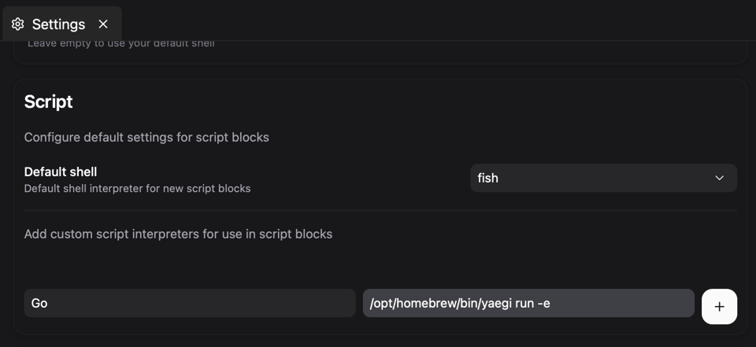Click "Default shell interpreter for new script blocks" text
This screenshot has width=756, height=347.
pos(137,189)
